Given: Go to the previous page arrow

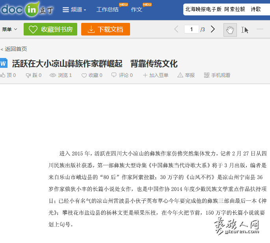Looking at the screenshot, I should pos(176,29).
